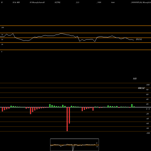Click the 50 level label on RSI axis

click(2, 40)
